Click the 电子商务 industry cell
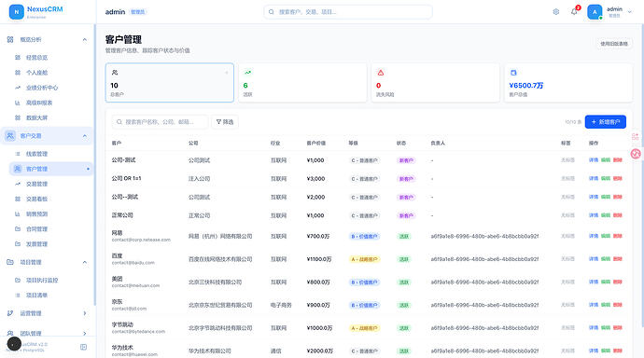Viewport: 644px width, 358px height. click(281, 305)
